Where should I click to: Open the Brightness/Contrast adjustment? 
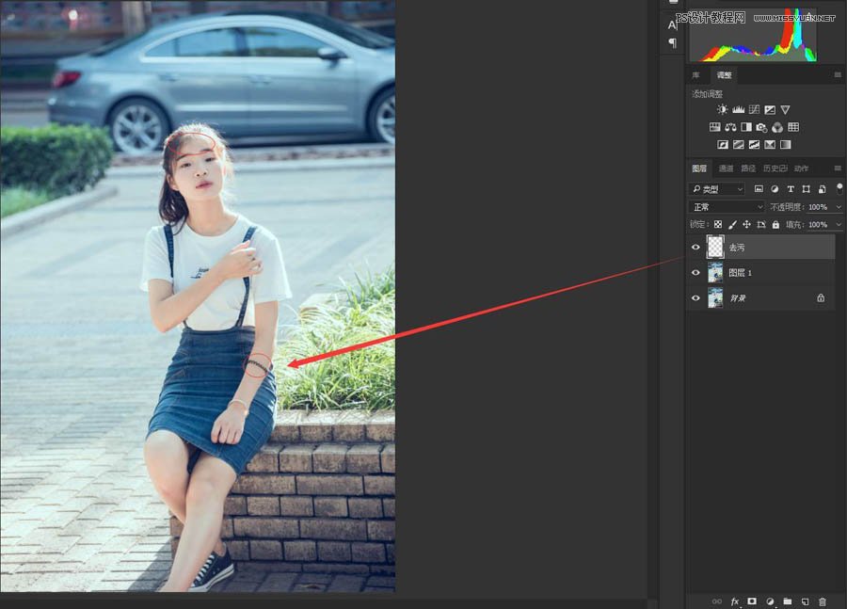pos(723,109)
